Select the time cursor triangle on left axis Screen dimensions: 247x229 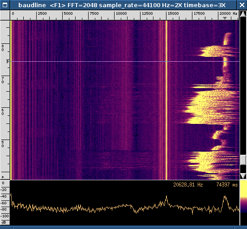[8, 61]
